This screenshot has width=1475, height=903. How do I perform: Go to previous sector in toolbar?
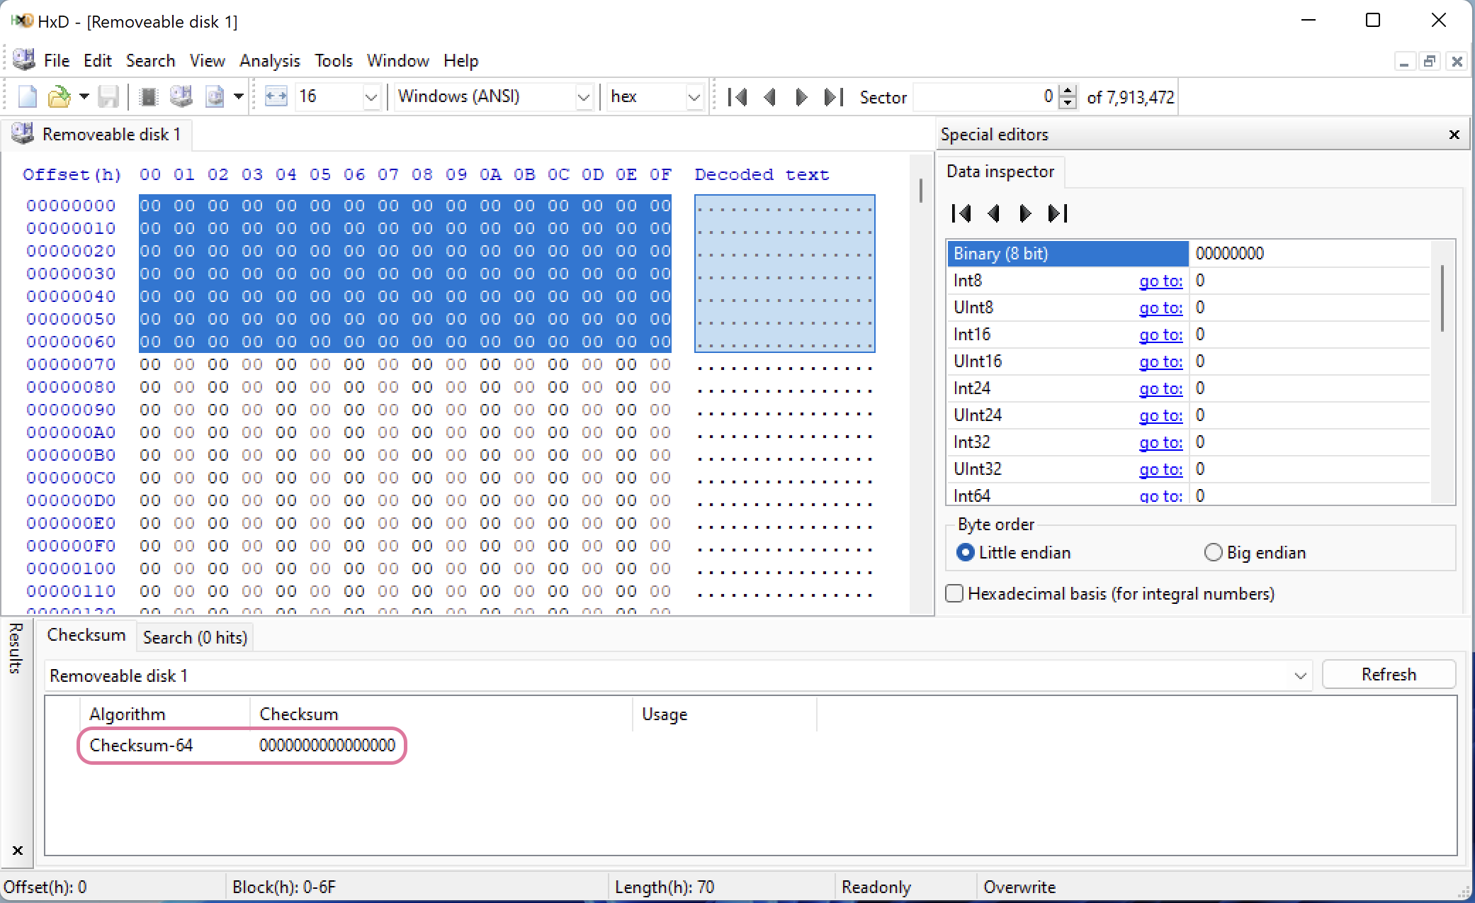[770, 97]
